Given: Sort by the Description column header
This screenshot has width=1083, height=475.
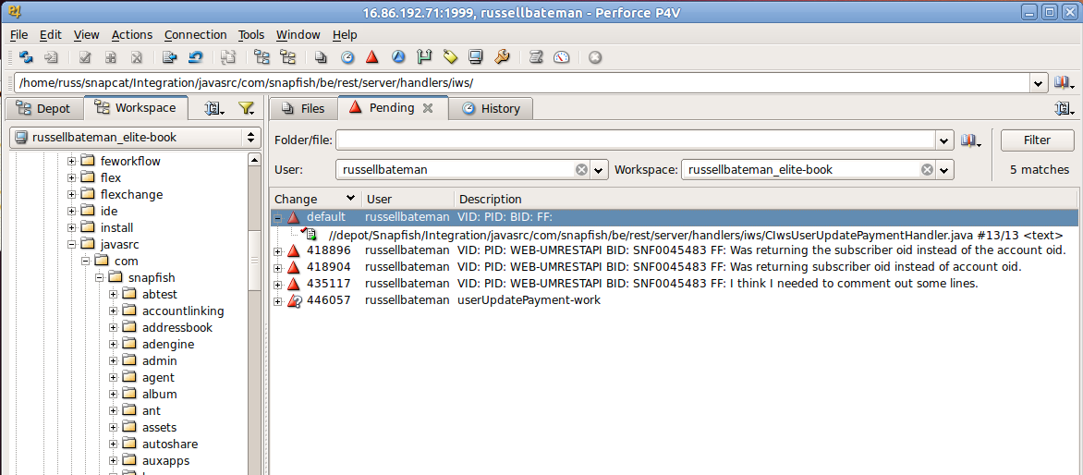Looking at the screenshot, I should tap(765, 200).
